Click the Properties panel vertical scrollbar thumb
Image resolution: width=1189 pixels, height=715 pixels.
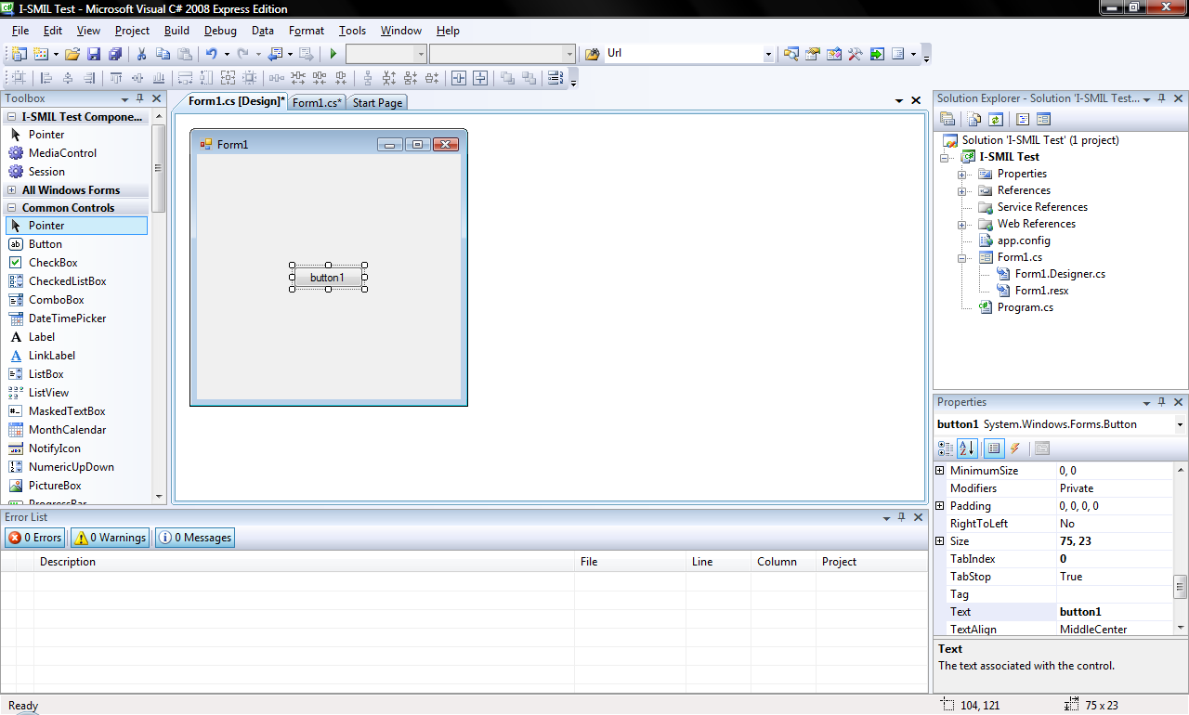pos(1180,586)
